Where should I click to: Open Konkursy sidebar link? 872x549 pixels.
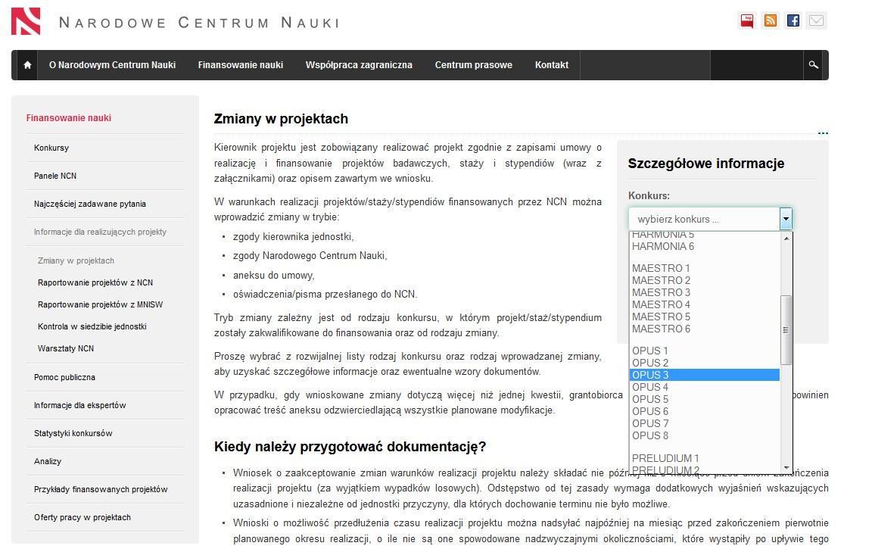pyautogui.click(x=51, y=148)
